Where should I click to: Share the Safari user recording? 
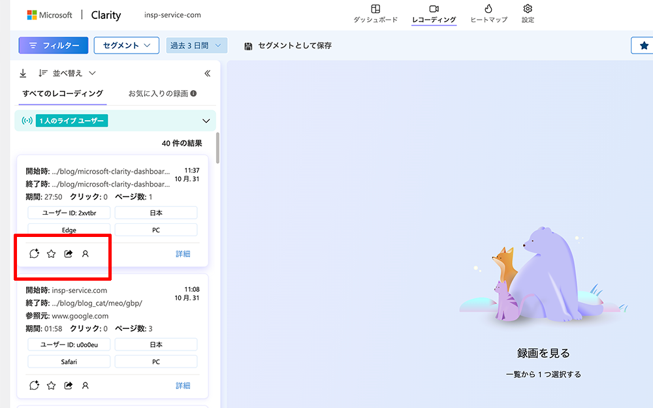pyautogui.click(x=69, y=386)
